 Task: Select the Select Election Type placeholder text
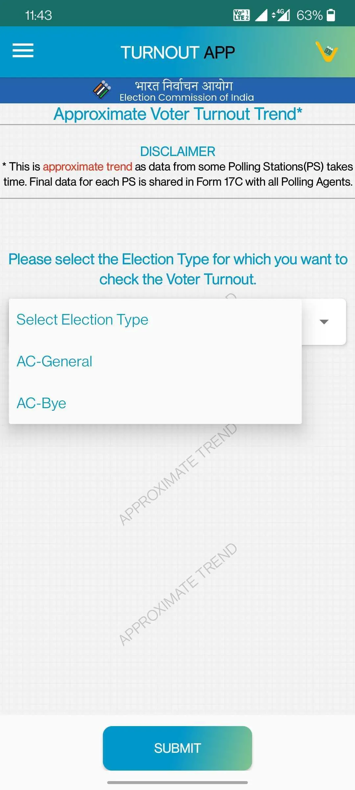pyautogui.click(x=82, y=319)
